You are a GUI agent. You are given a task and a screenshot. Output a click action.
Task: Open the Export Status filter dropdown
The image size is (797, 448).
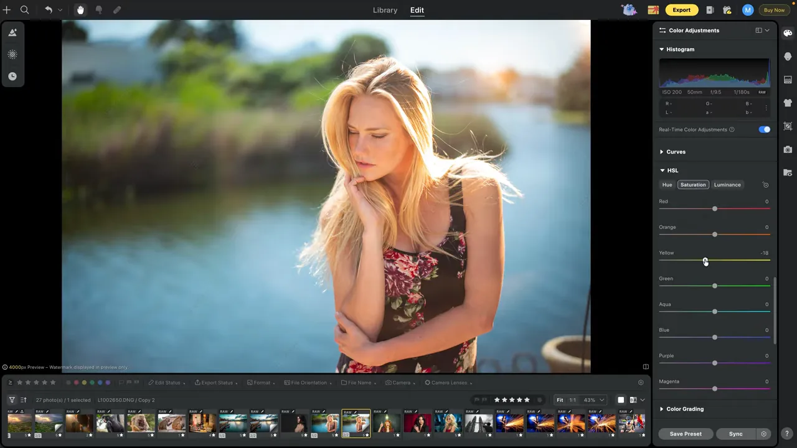(x=215, y=383)
